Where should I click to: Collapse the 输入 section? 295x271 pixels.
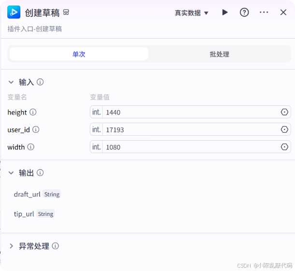tap(11, 82)
